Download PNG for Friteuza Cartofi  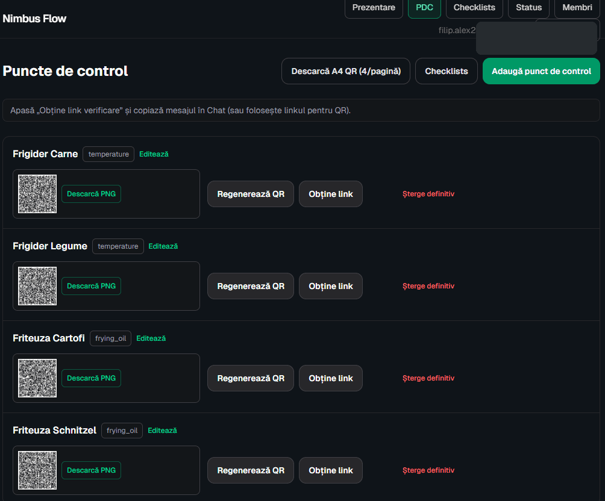[92, 378]
